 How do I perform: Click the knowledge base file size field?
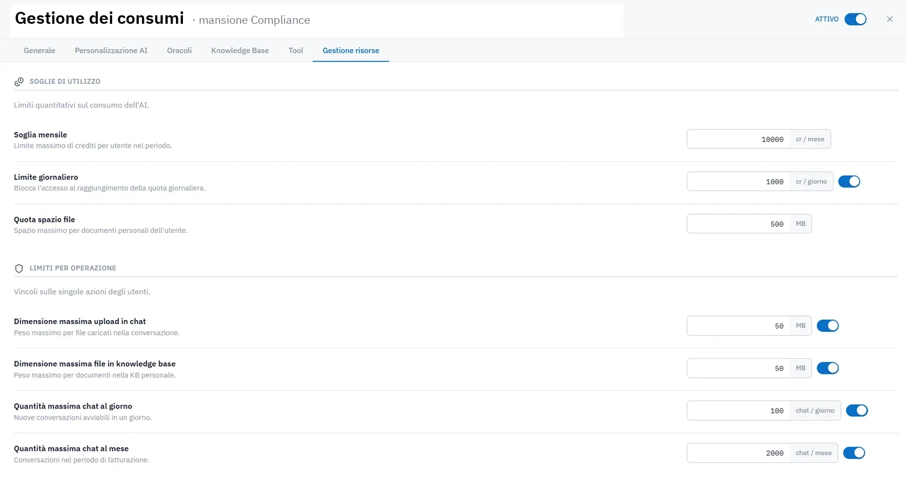(x=738, y=369)
